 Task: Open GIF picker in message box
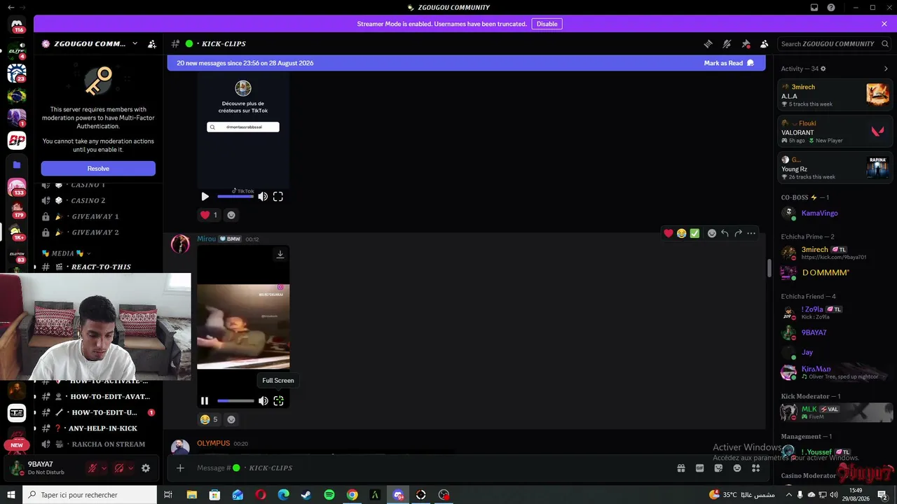(699, 468)
